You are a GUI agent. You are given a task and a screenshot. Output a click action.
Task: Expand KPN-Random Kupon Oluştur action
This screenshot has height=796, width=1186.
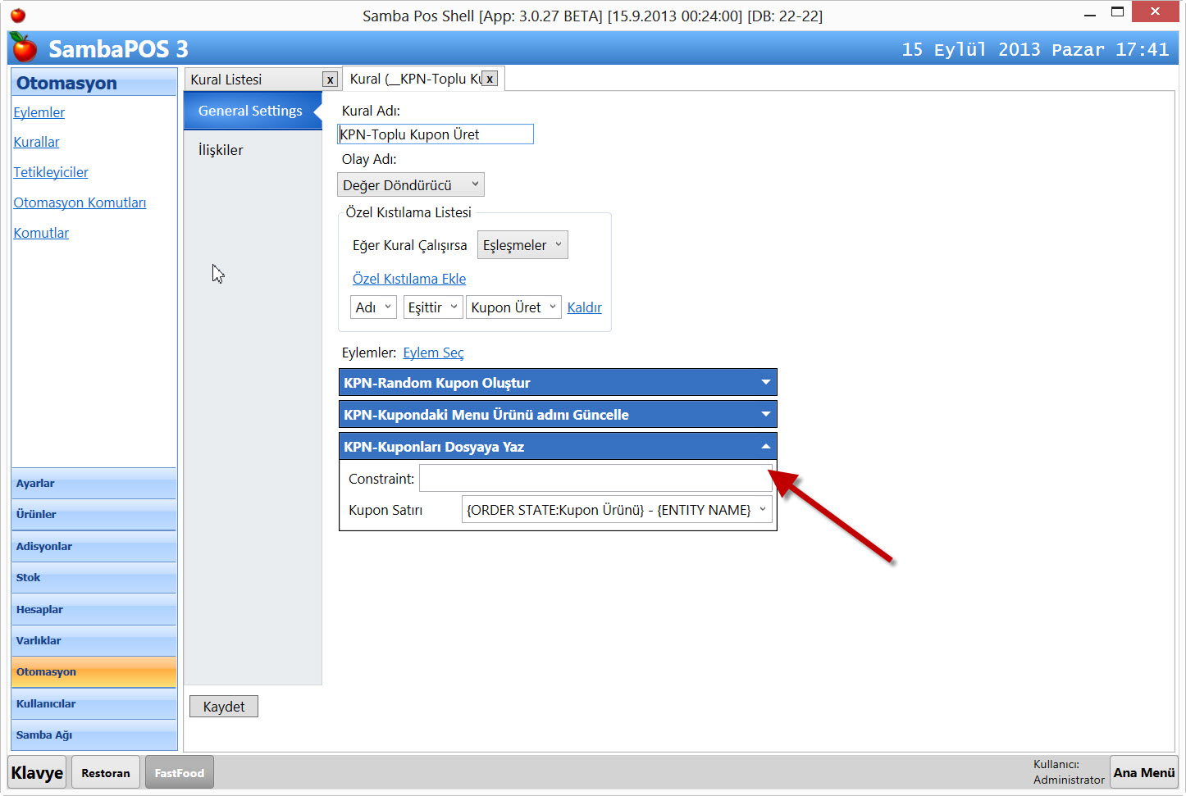pos(765,383)
